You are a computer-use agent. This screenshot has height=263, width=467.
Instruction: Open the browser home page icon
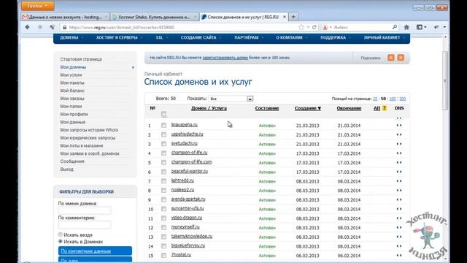(406, 27)
